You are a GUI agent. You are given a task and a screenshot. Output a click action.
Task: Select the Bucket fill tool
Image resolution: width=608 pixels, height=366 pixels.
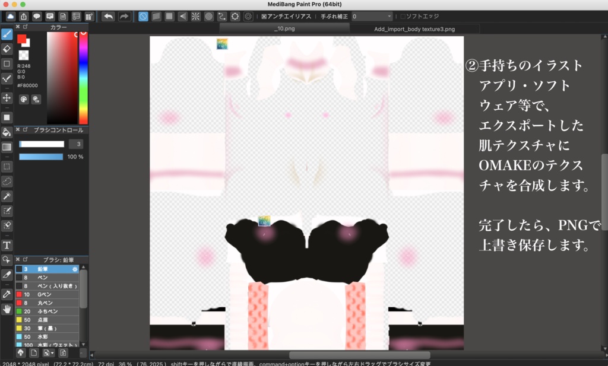(7, 132)
